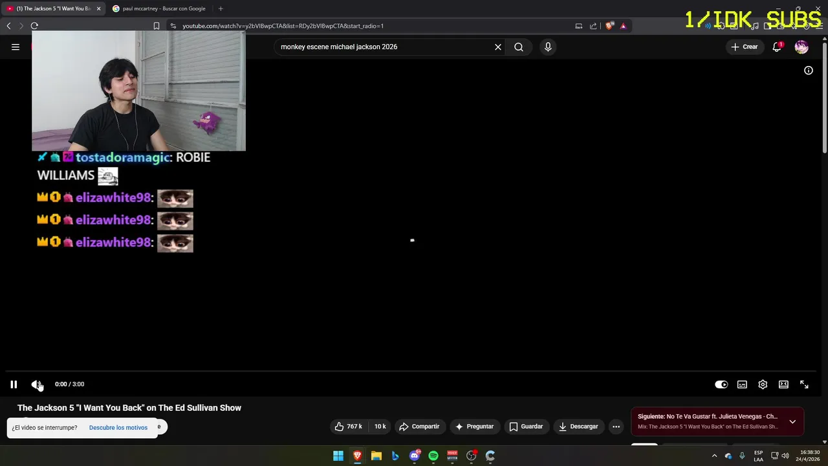Image resolution: width=828 pixels, height=466 pixels.
Task: Open the YouTube hamburger guide menu
Action: (16, 47)
